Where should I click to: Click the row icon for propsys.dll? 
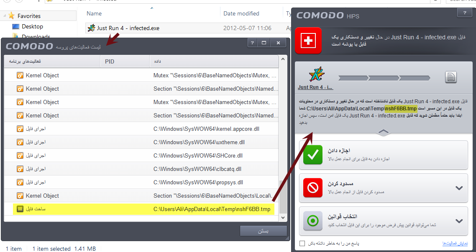tap(20, 182)
